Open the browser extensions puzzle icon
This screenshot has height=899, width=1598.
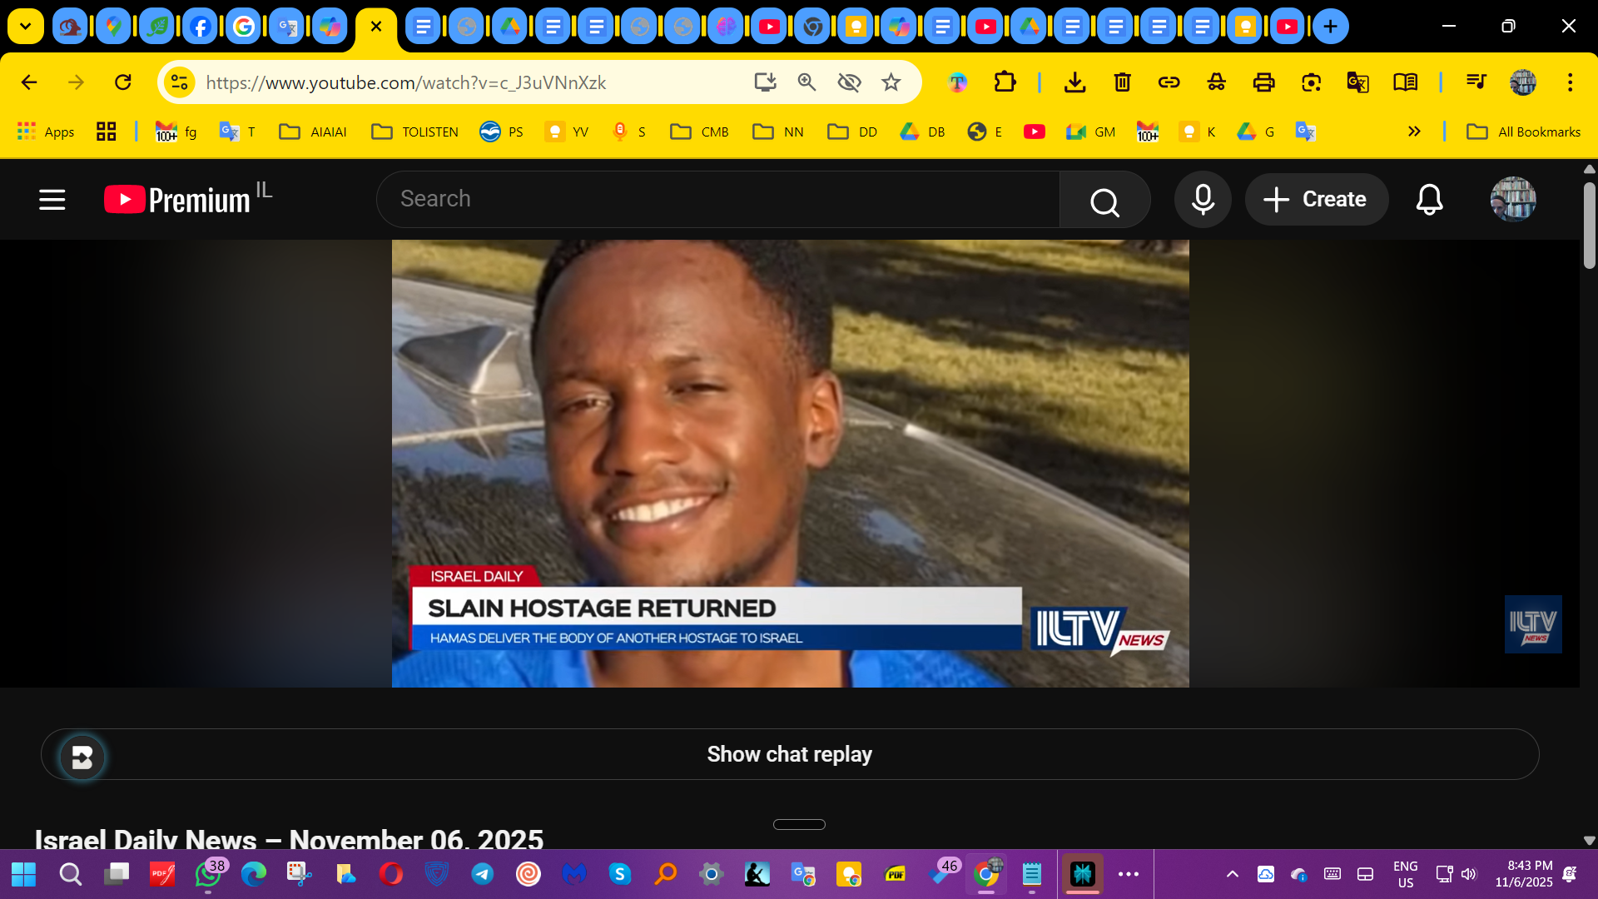tap(1005, 82)
